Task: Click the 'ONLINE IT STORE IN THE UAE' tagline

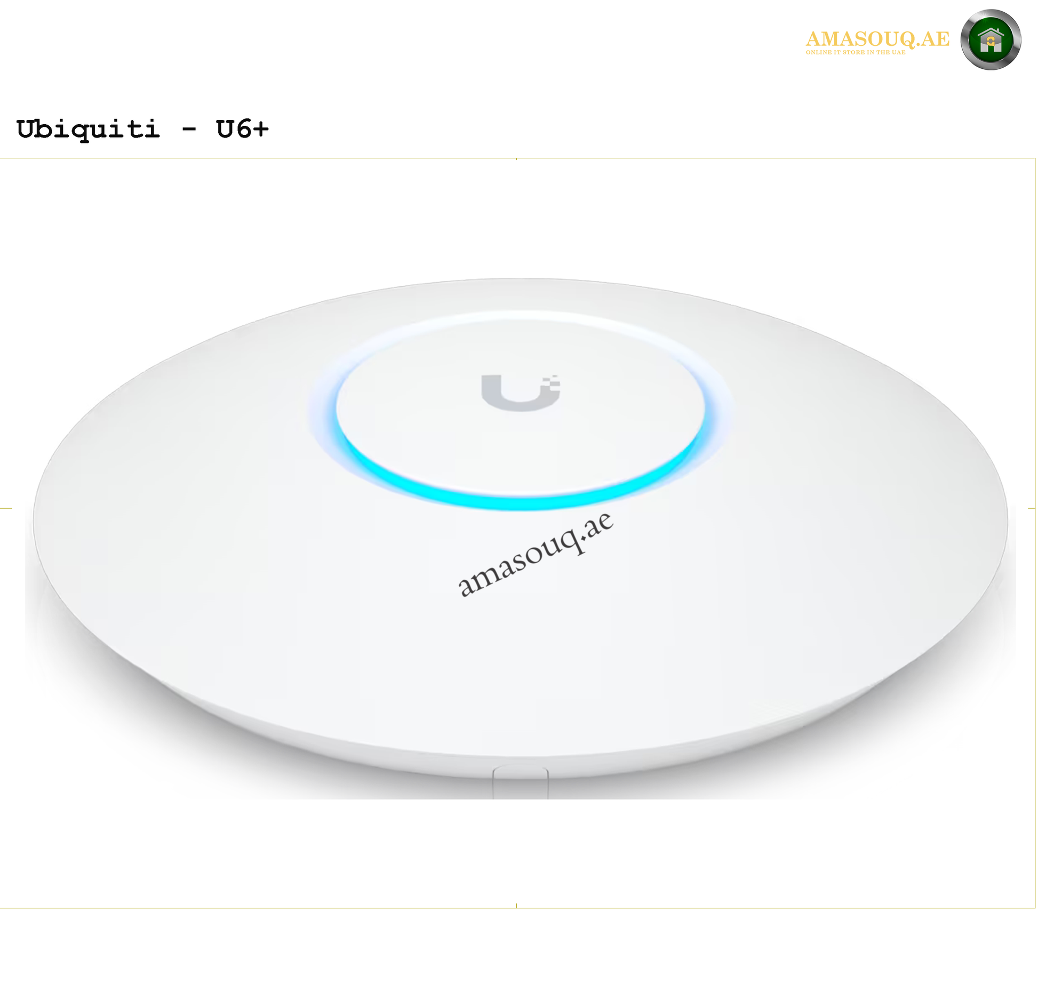Action: coord(856,52)
